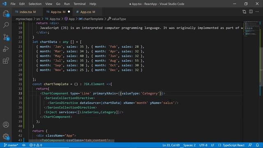
Task: Click line number 33 in gutter
Action: [20, 93]
